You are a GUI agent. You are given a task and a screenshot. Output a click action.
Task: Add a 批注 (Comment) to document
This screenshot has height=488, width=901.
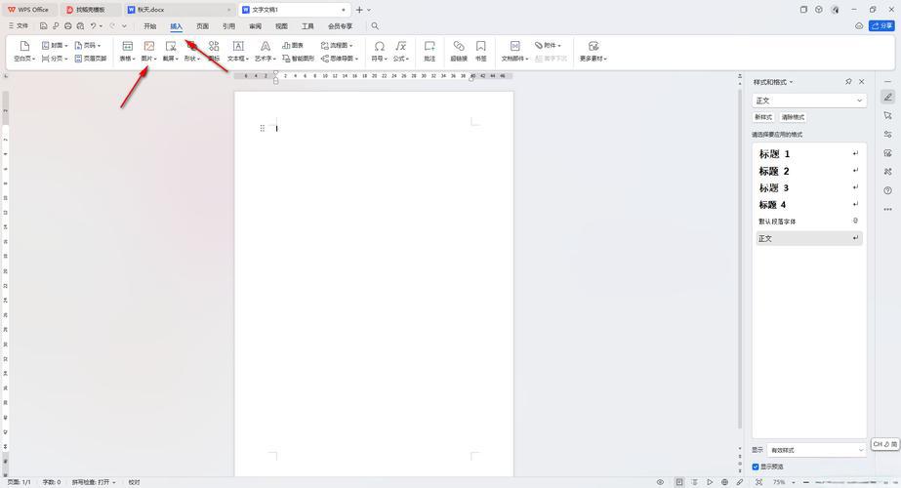click(x=430, y=47)
